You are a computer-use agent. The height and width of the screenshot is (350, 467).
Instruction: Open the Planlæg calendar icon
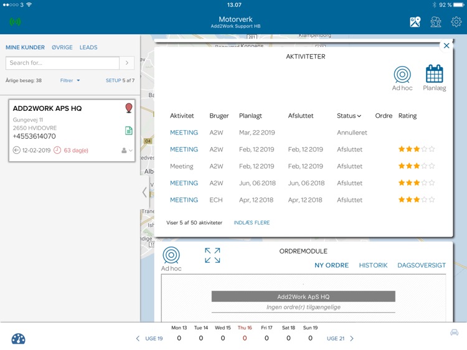click(x=434, y=74)
